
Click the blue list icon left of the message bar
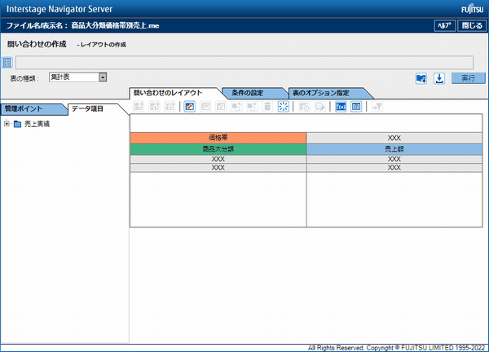click(7, 63)
